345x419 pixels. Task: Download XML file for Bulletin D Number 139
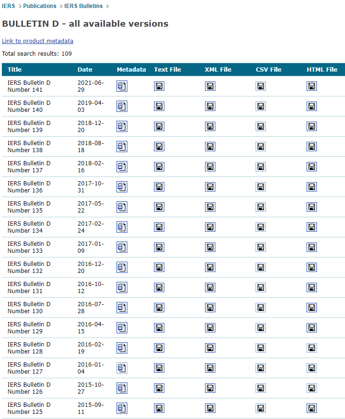pos(210,126)
